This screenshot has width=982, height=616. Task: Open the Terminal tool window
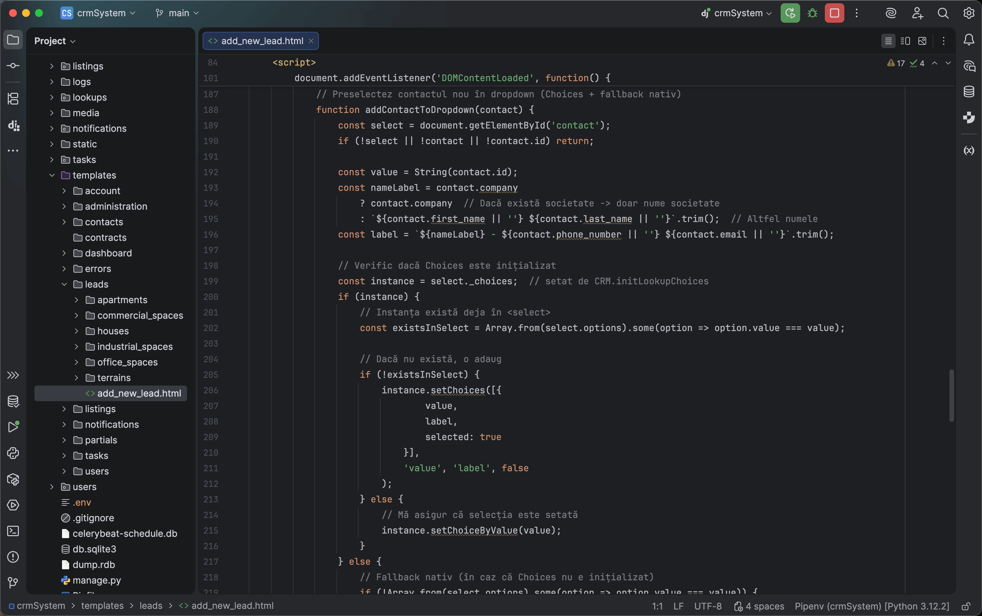tap(13, 531)
